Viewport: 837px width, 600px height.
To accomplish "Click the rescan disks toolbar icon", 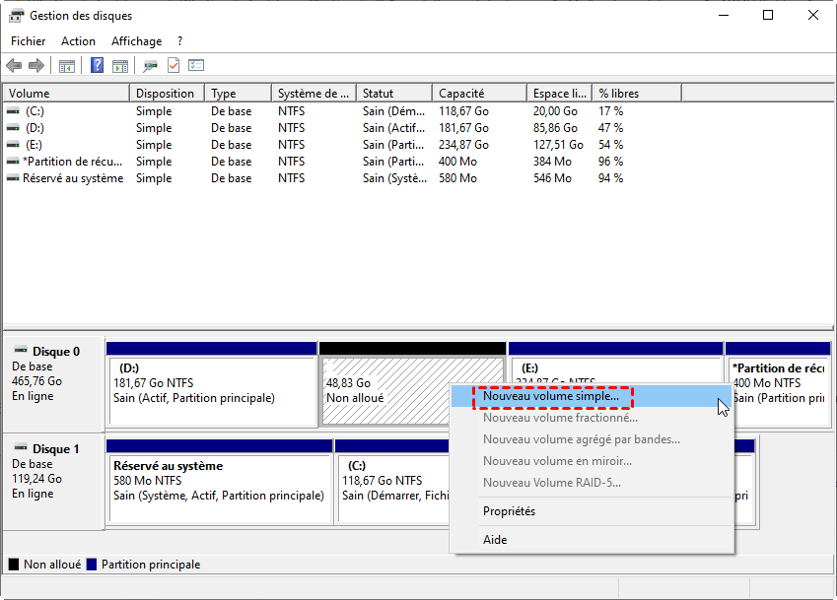I will (x=150, y=66).
